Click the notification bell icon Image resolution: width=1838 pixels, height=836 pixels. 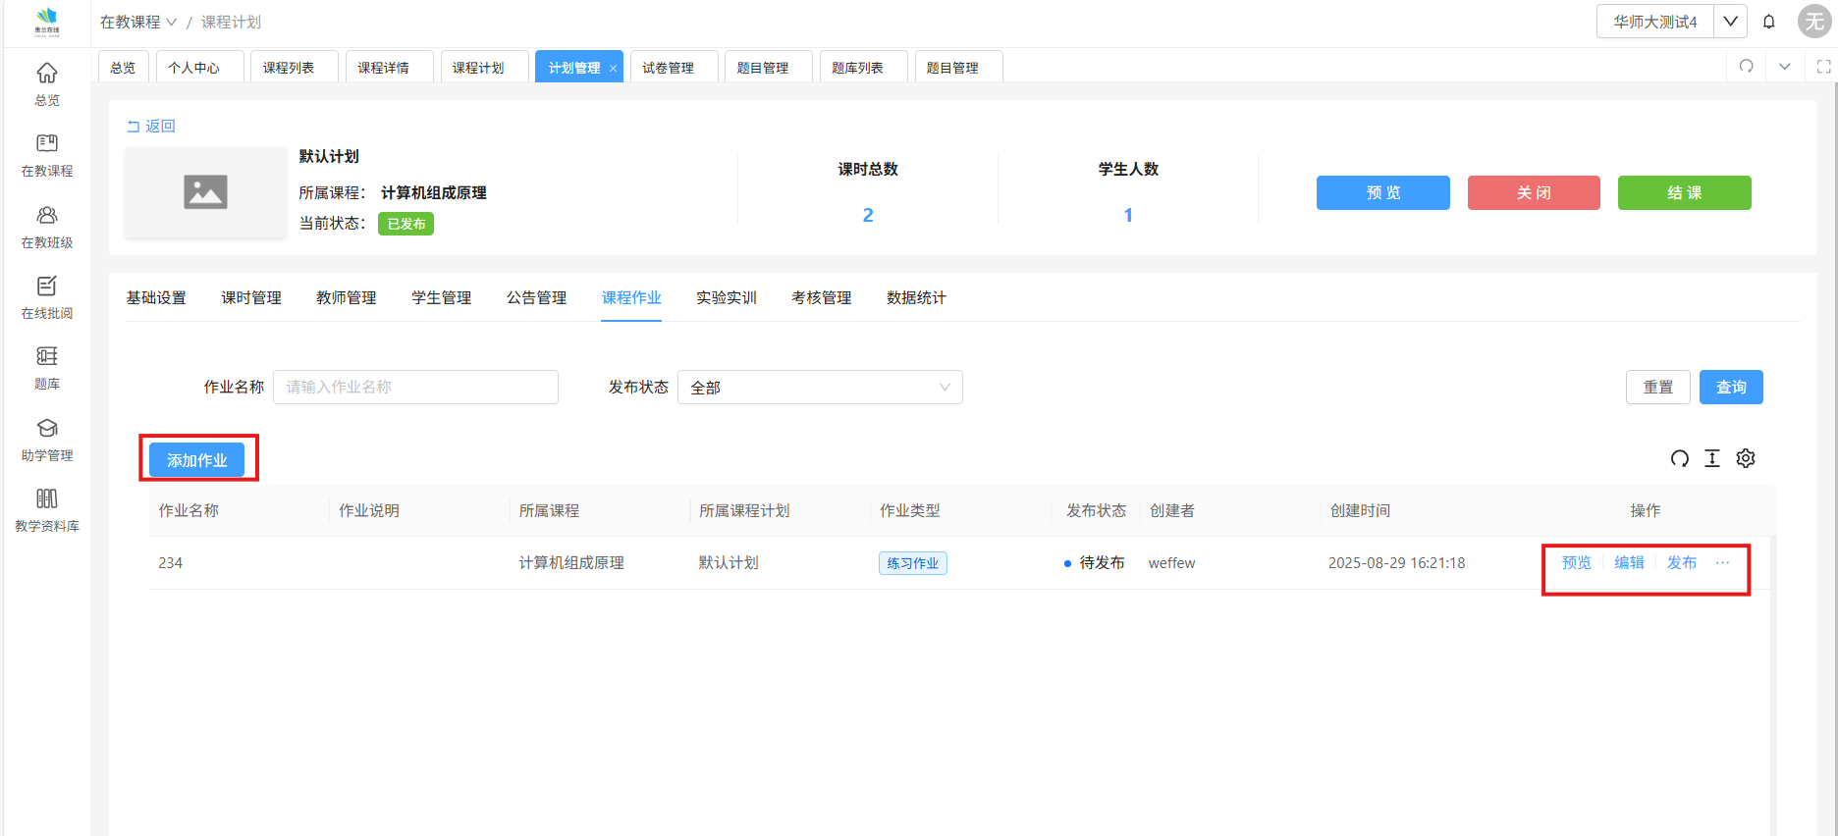1769,22
